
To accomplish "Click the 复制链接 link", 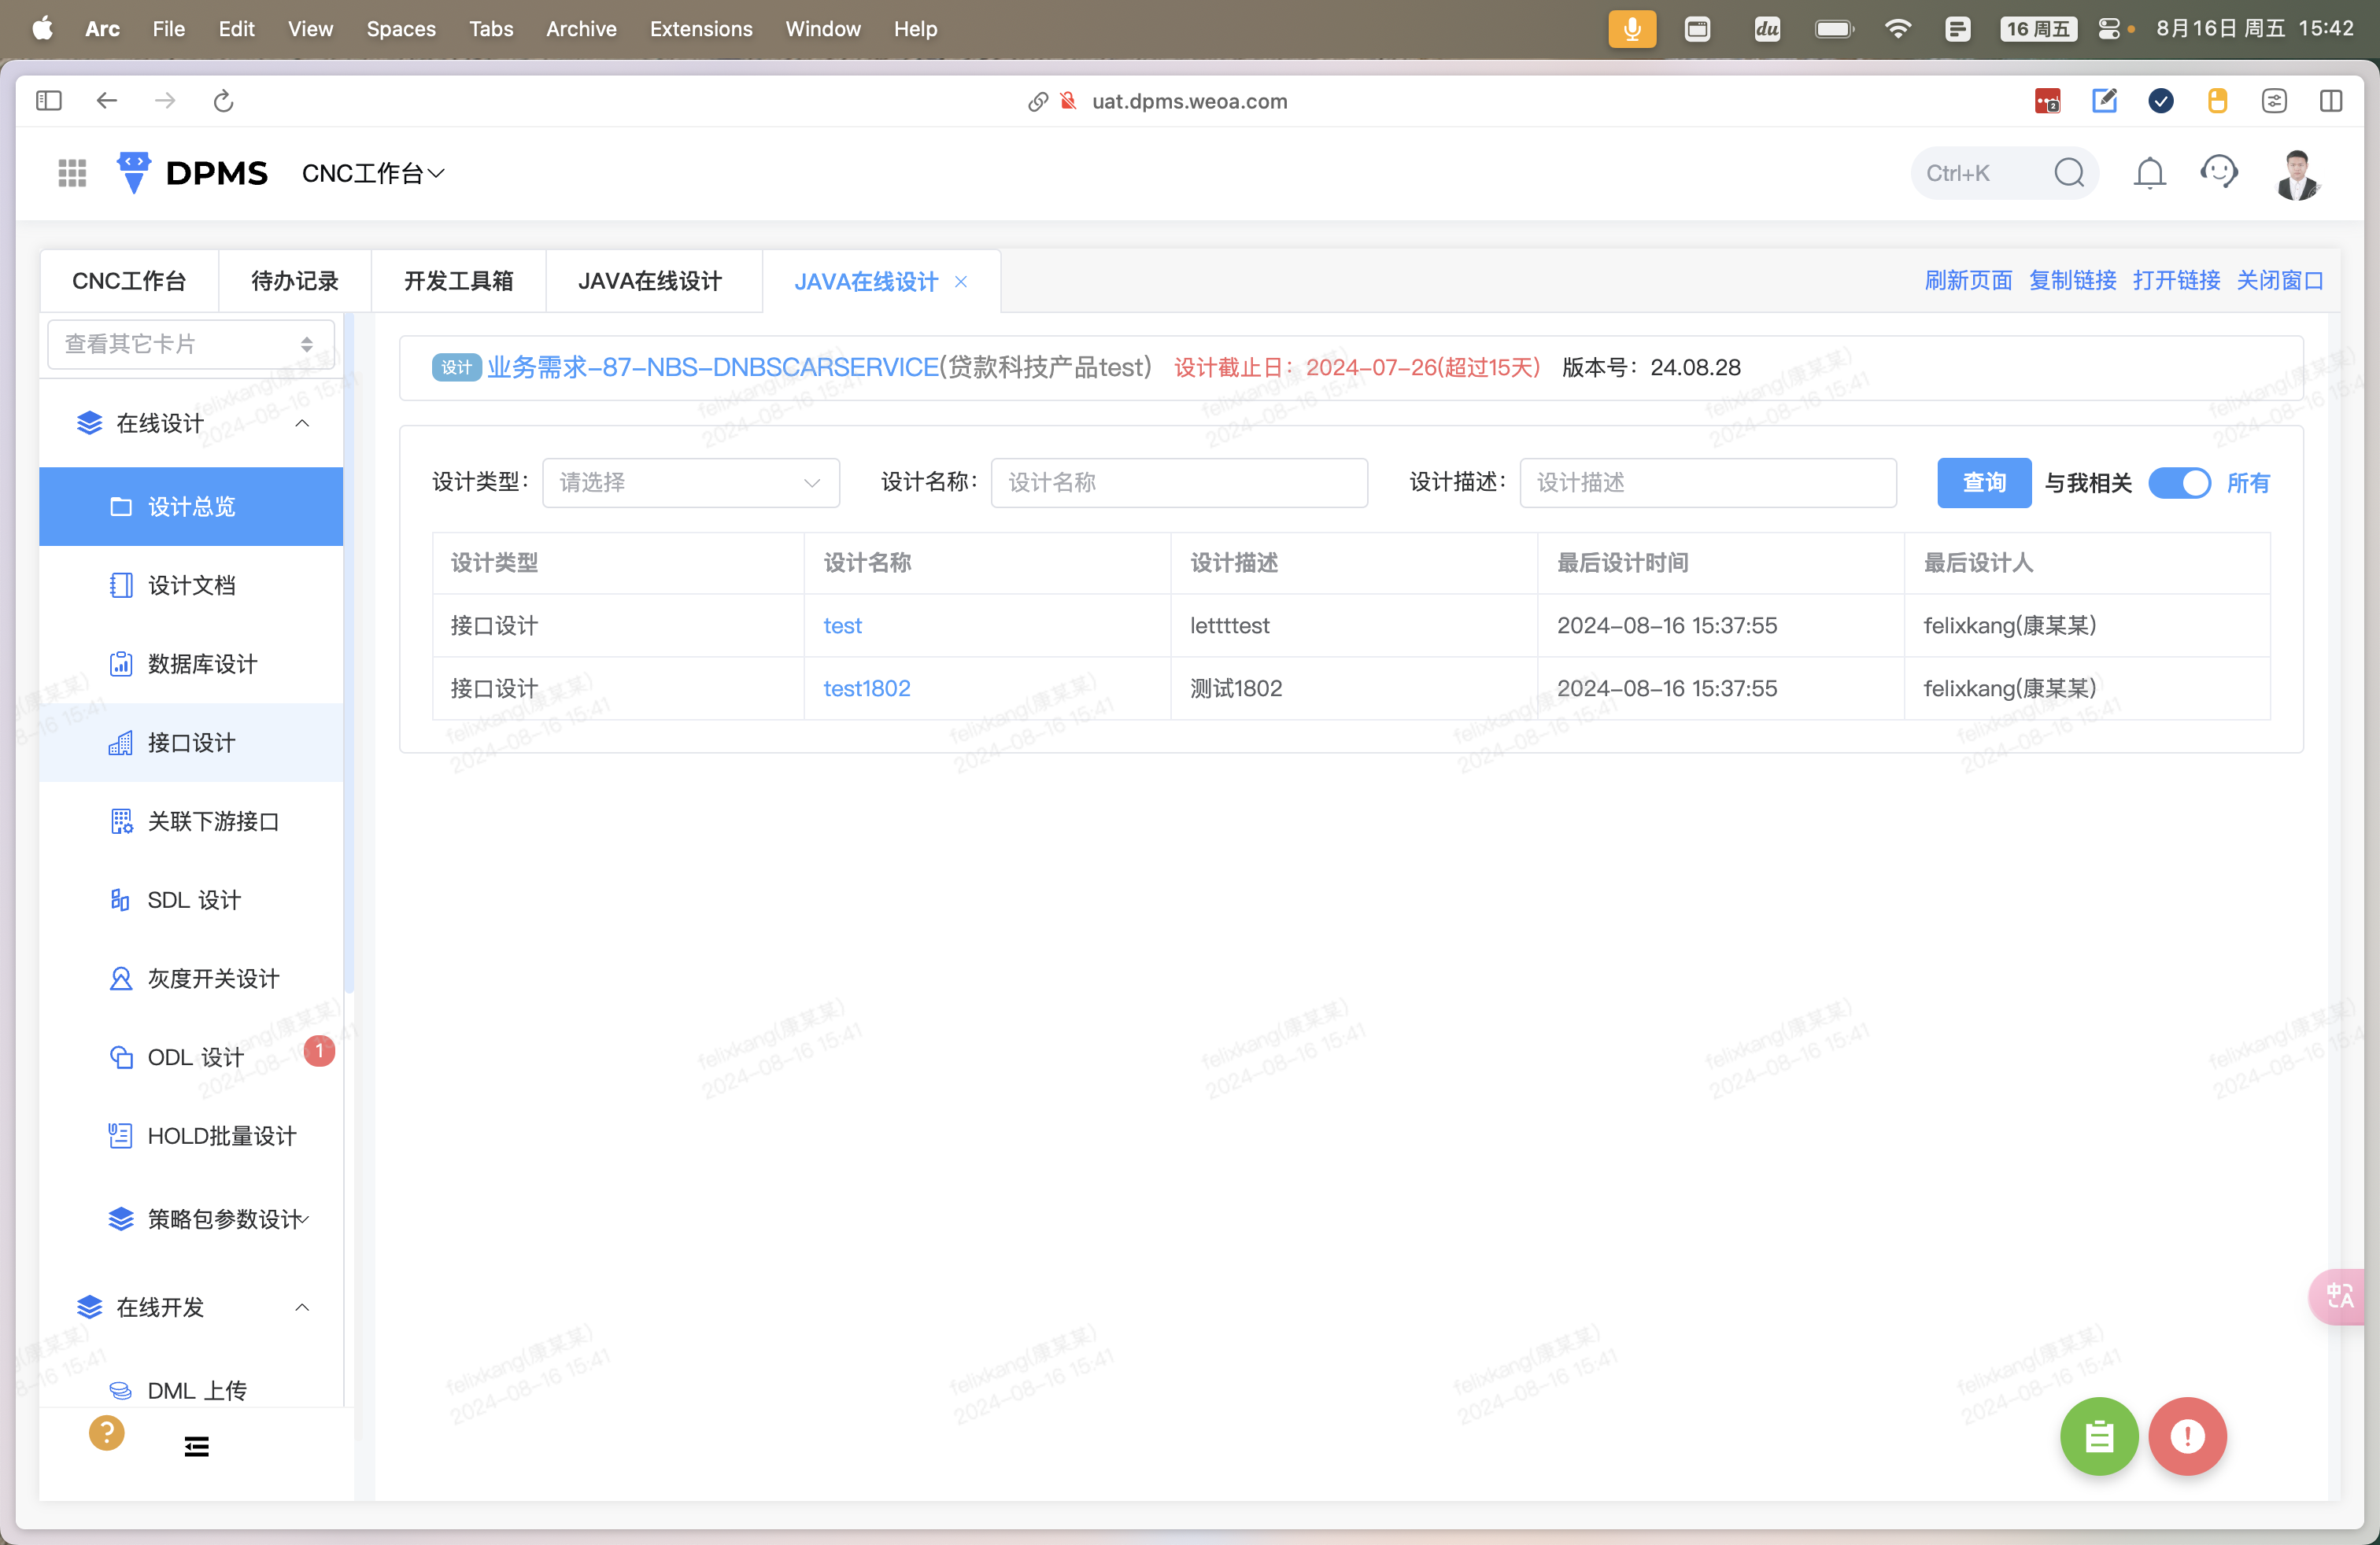I will (x=2072, y=280).
